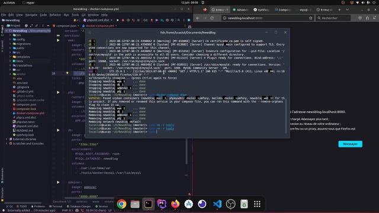Expand the migrations folder

click(10, 44)
